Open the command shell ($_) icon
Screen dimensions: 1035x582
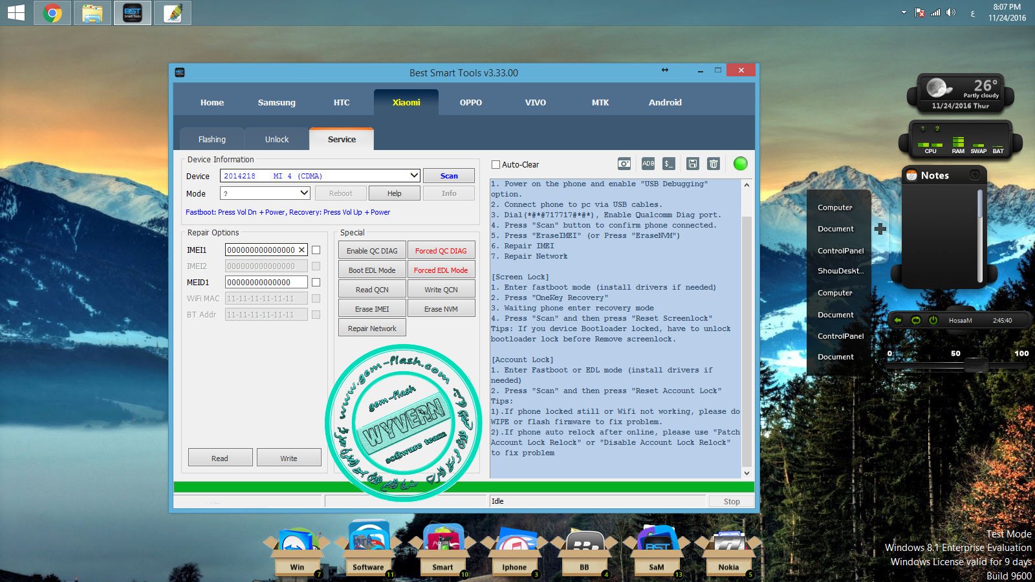coord(669,164)
